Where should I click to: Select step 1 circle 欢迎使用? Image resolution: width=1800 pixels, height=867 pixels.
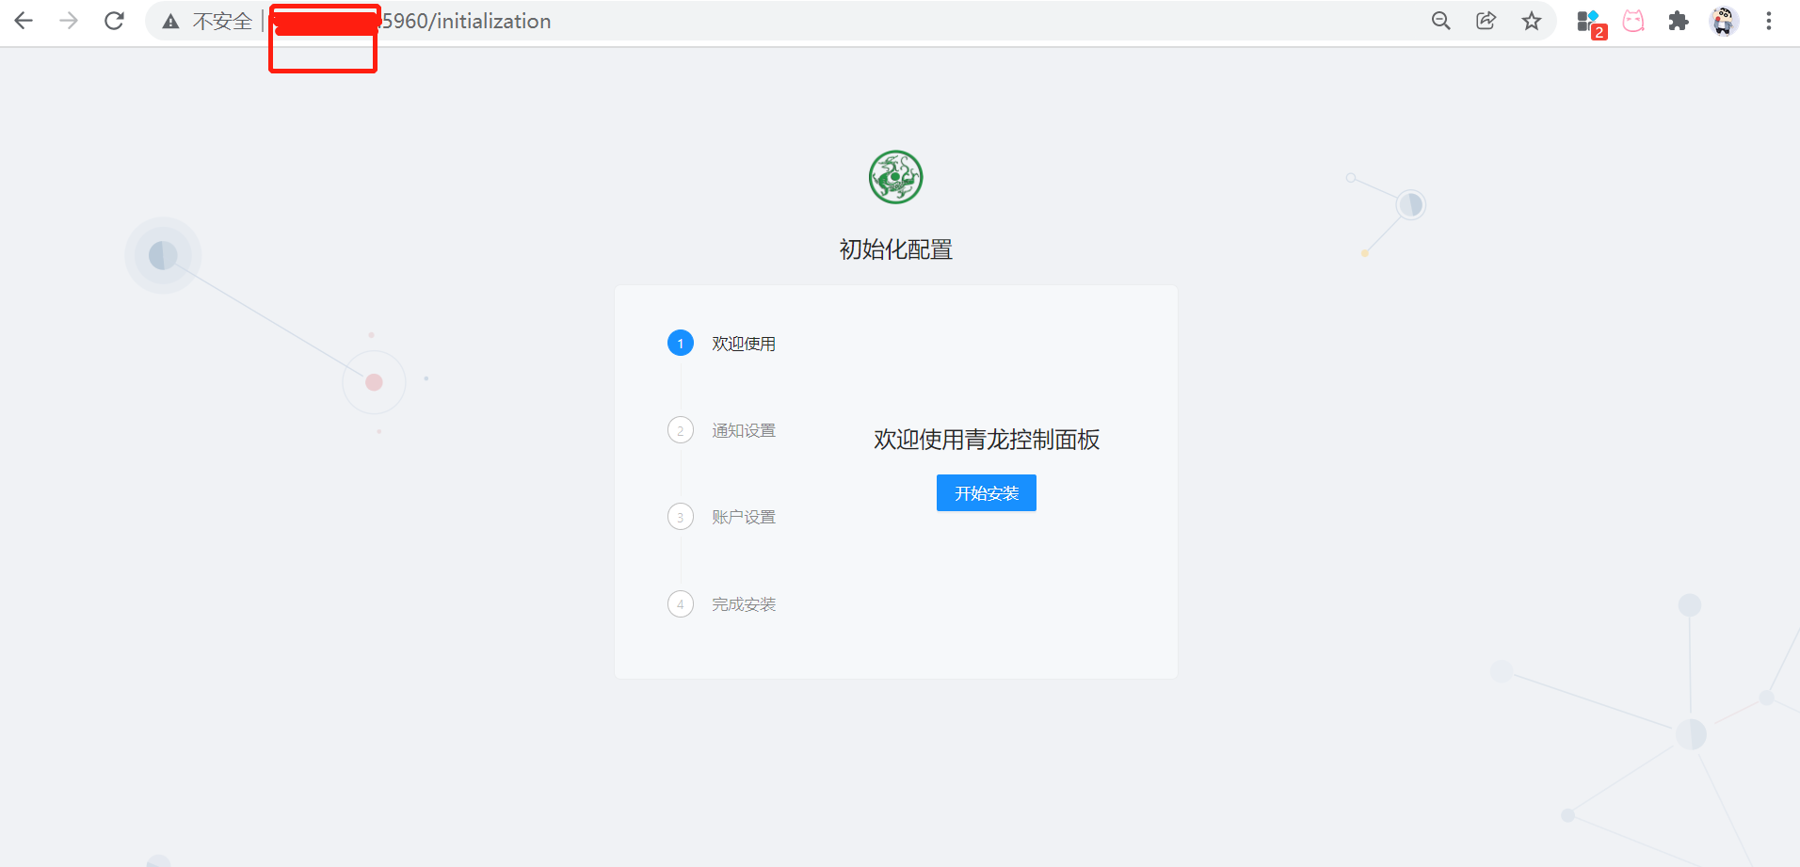pyautogui.click(x=681, y=343)
